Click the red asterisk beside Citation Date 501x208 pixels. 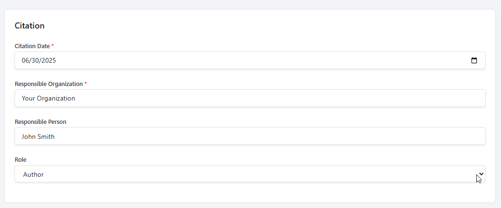tap(53, 45)
